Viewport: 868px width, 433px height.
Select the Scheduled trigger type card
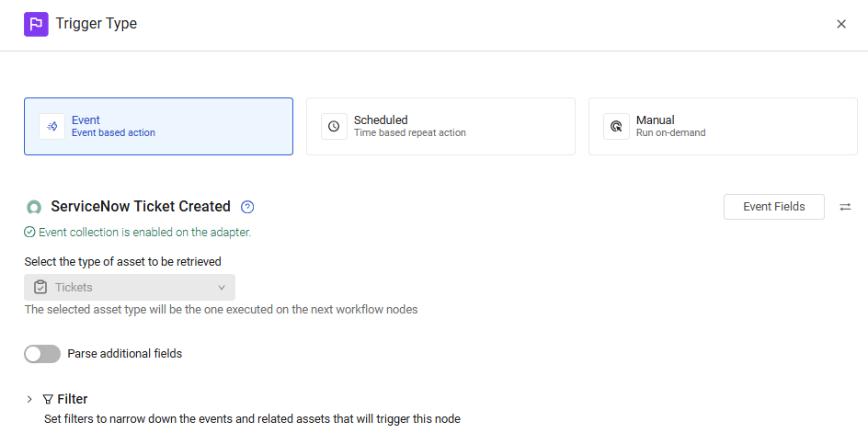tap(440, 126)
